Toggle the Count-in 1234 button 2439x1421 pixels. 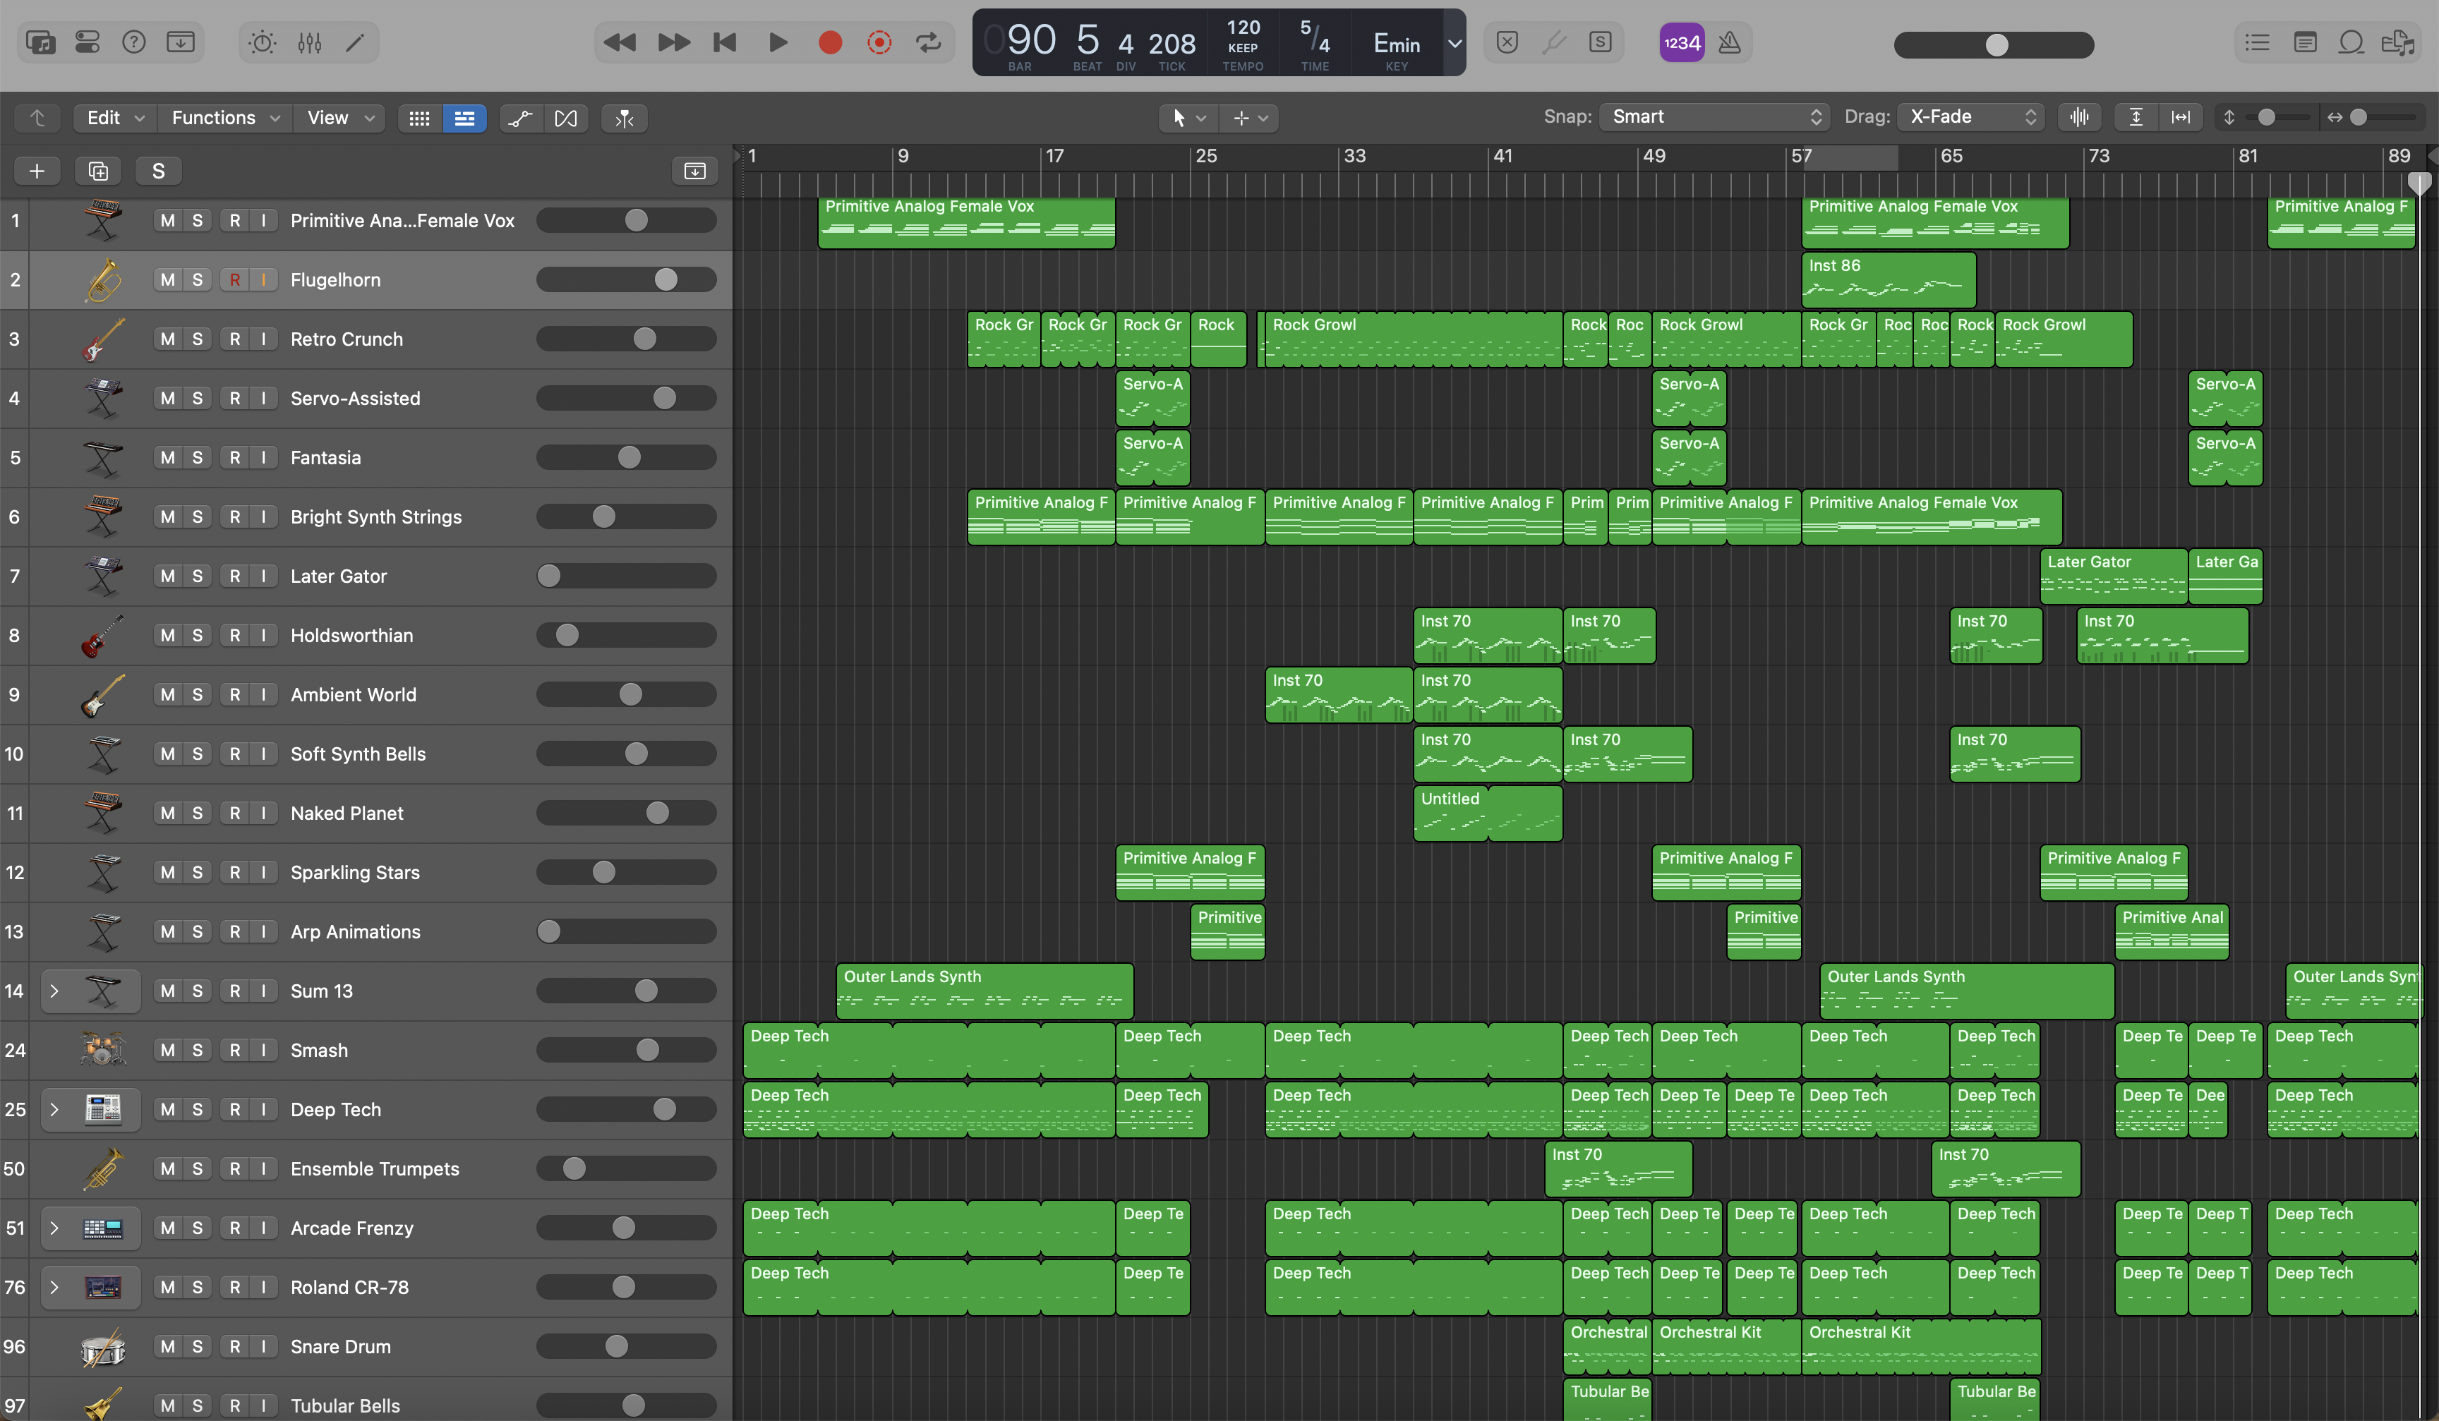click(1681, 42)
